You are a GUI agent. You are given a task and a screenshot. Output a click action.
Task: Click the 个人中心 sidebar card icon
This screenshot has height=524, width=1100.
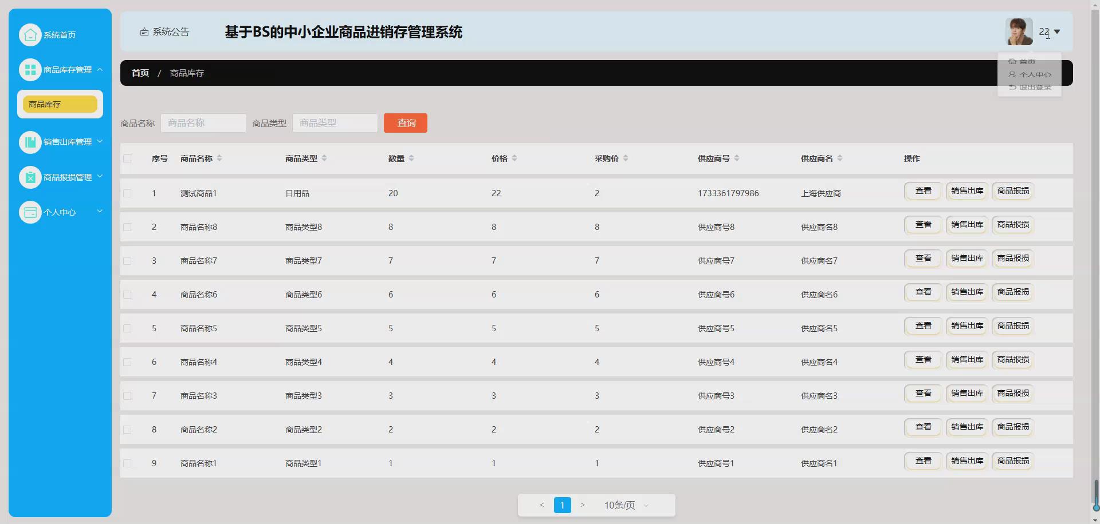click(x=30, y=212)
